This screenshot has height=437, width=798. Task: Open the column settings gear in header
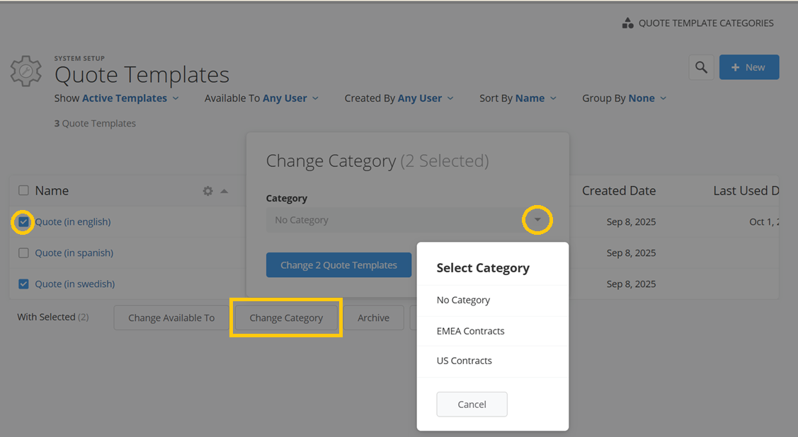point(207,191)
